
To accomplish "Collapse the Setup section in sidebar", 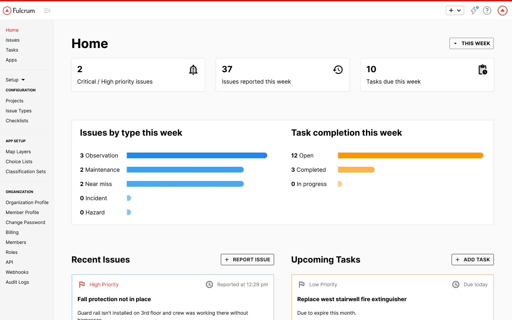I will pyautogui.click(x=15, y=80).
